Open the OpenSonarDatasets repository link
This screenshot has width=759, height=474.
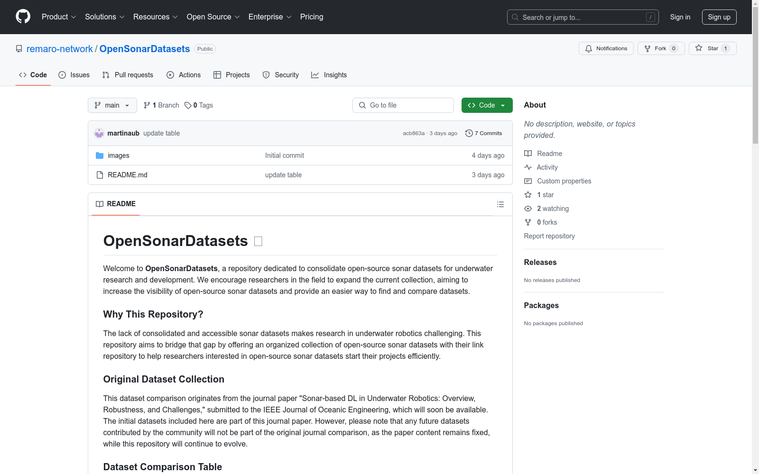click(145, 49)
